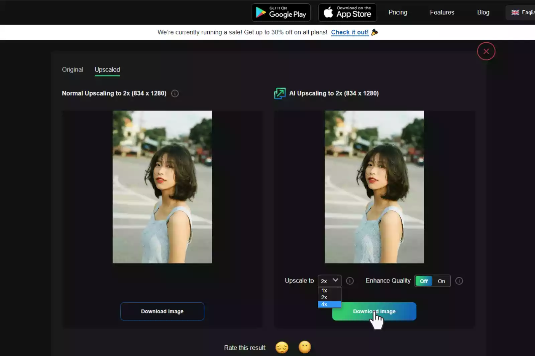Click the info icon beside Normal Upscaling
535x356 pixels.
pos(175,94)
